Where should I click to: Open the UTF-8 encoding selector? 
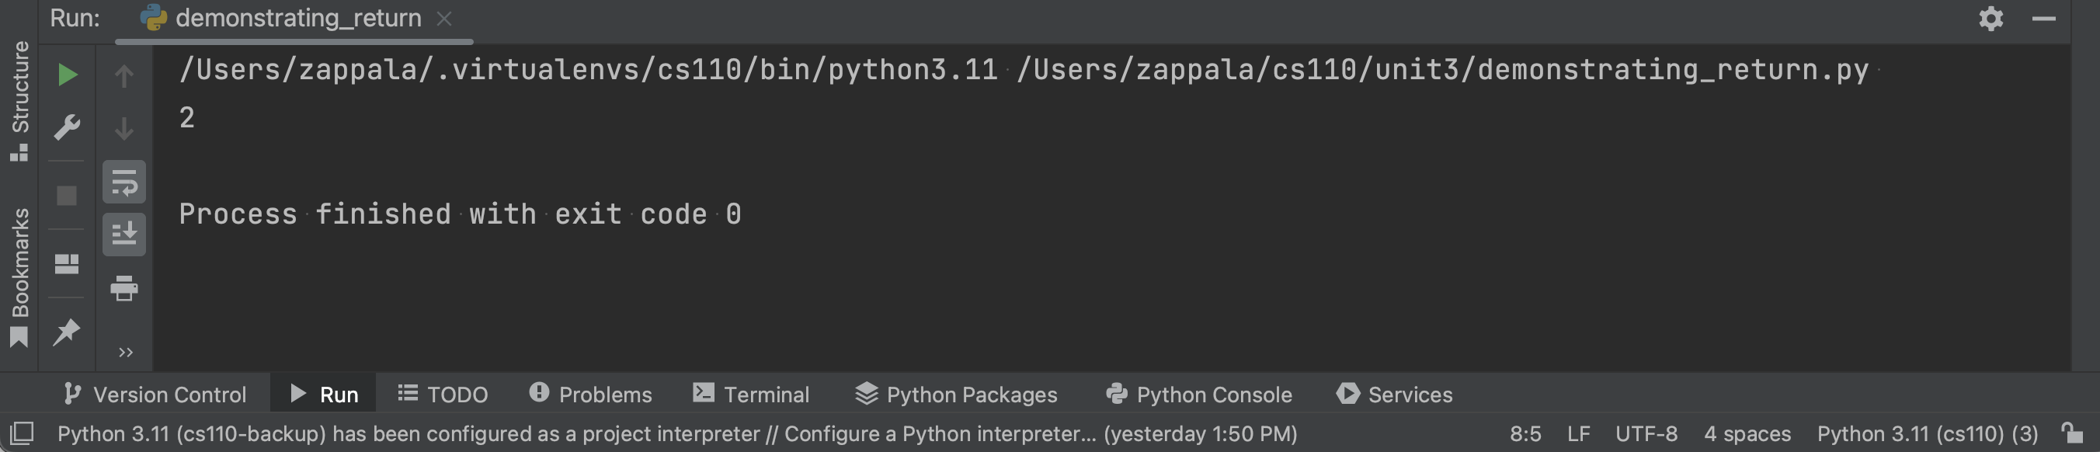click(1646, 433)
